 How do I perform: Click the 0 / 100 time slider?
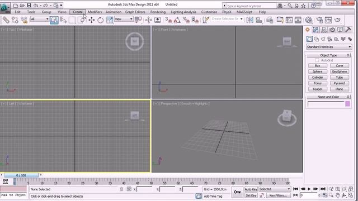[21, 175]
